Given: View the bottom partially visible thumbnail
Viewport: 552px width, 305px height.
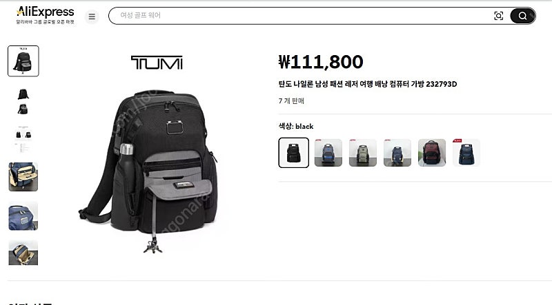Looking at the screenshot, I should pyautogui.click(x=23, y=253).
